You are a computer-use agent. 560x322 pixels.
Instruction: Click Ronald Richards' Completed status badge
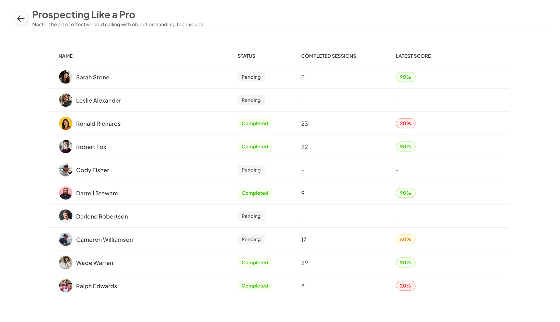(255, 124)
